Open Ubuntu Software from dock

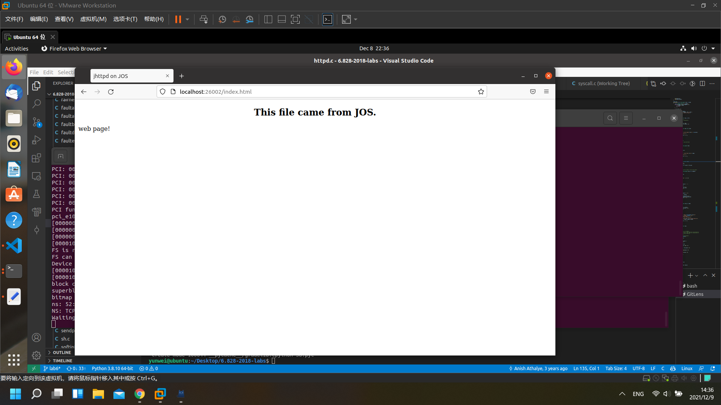[x=14, y=195]
